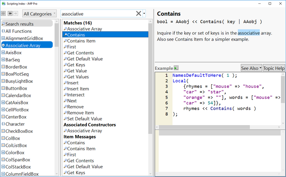
Task: Select Get Default Value under Matches
Action: (x=85, y=59)
